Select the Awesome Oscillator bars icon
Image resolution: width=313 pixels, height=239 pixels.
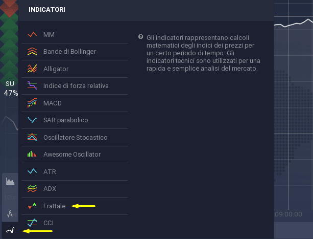(32, 154)
